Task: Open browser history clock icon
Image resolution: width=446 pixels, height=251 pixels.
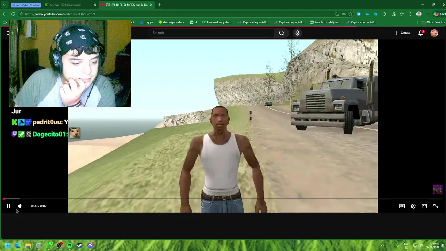Action: click(410, 14)
